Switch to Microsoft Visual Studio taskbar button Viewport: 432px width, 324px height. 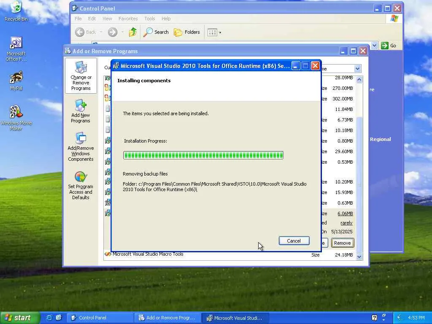(x=235, y=318)
